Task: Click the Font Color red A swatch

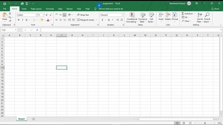Action: 48,20
